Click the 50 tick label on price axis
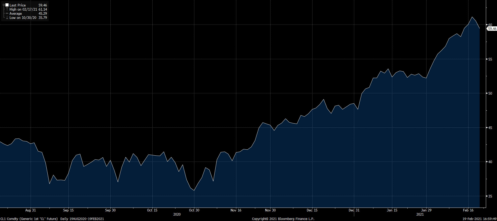This screenshot has height=221, width=497. (x=490, y=93)
